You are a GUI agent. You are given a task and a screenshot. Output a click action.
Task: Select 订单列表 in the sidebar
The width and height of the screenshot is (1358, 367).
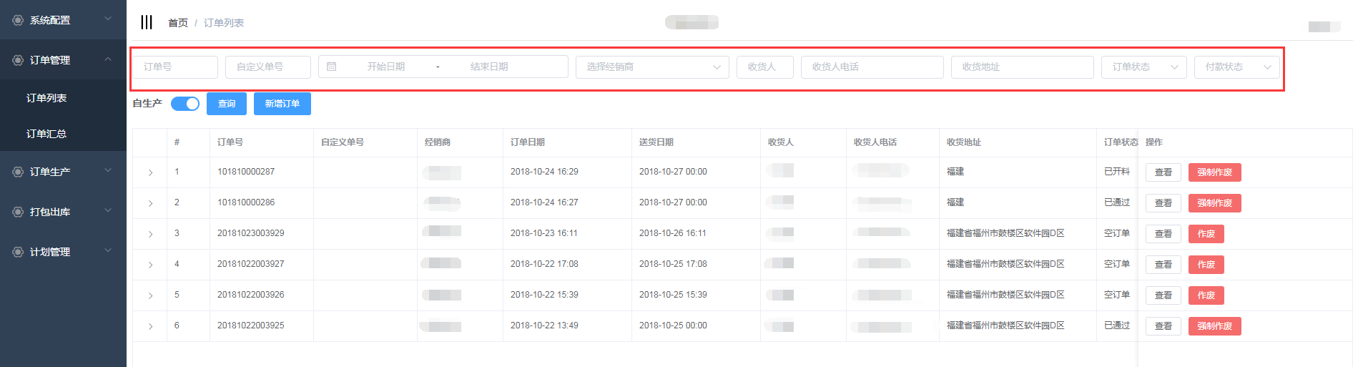[46, 98]
